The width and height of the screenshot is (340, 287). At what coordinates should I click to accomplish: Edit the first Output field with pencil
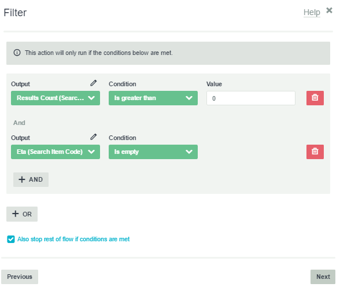(x=94, y=83)
